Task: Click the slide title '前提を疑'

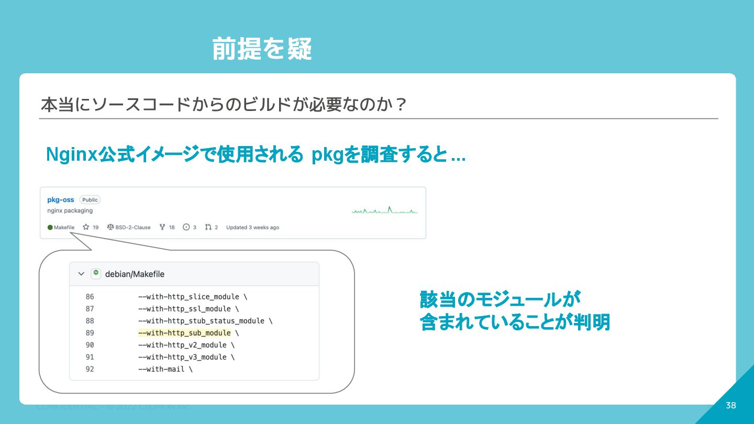Action: [x=262, y=49]
